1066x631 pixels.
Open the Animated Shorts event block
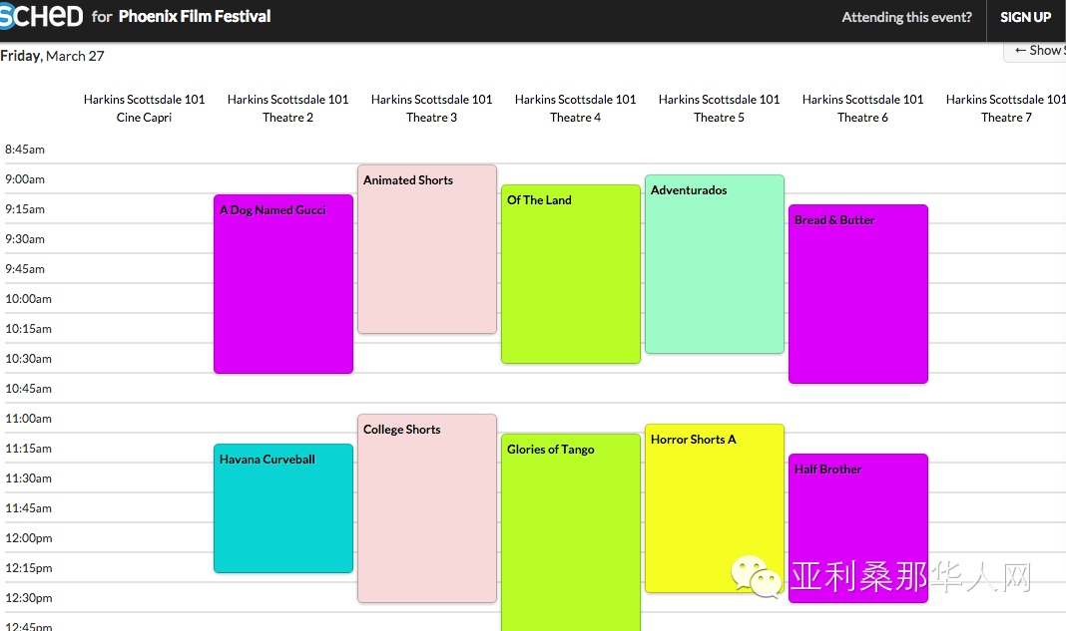coord(427,249)
